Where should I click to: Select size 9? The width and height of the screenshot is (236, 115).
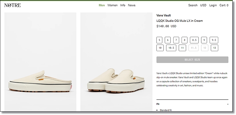click(x=204, y=40)
